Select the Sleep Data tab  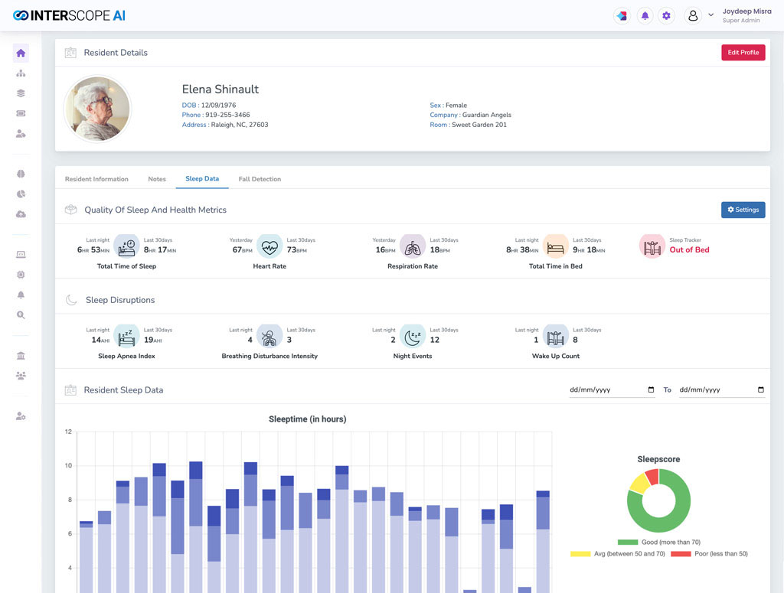coord(202,178)
